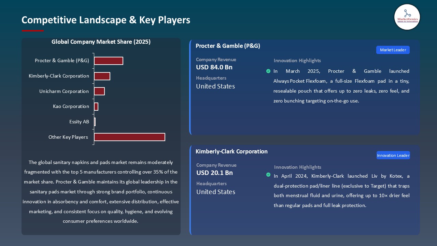Click the Procter & Gamble (P&G) card heading

[x=228, y=46]
